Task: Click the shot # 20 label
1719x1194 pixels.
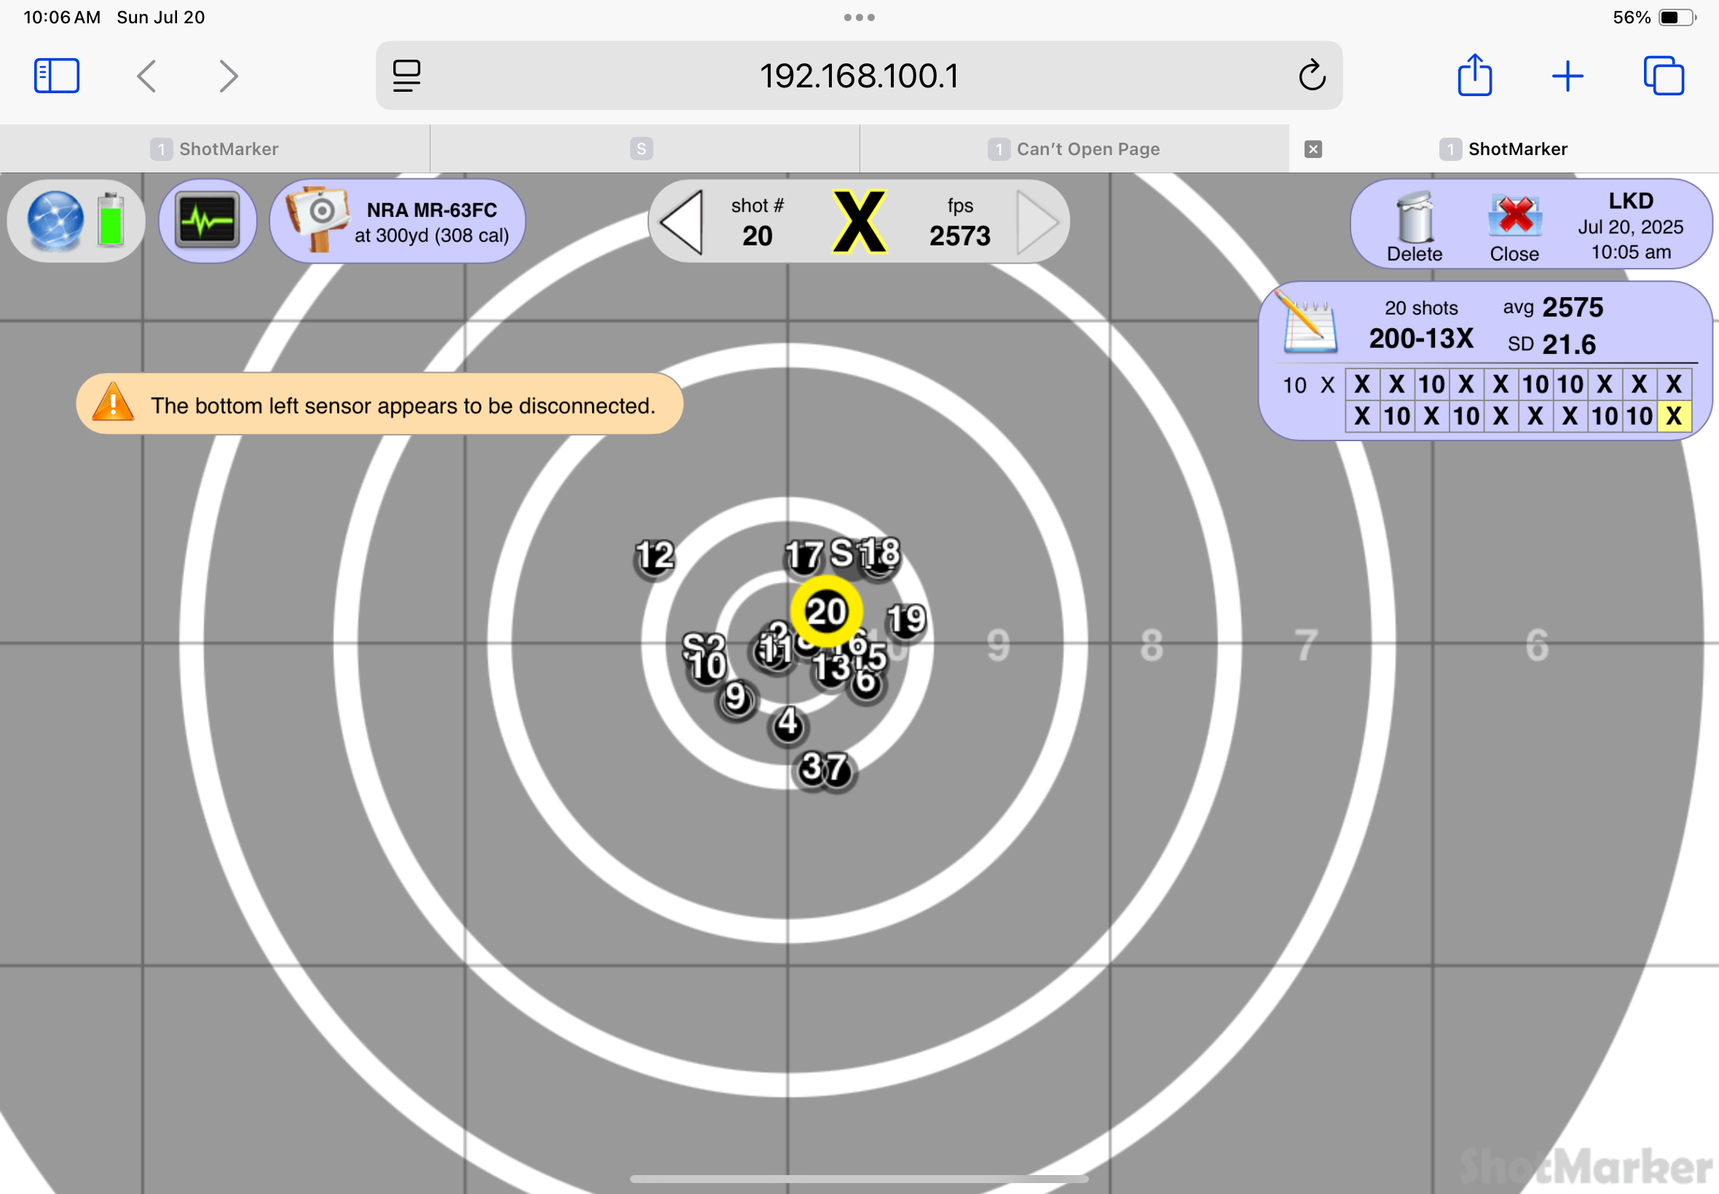Action: (758, 222)
